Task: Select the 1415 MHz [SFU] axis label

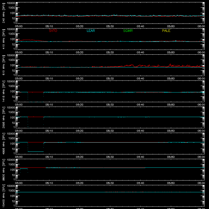Action: 3,91
